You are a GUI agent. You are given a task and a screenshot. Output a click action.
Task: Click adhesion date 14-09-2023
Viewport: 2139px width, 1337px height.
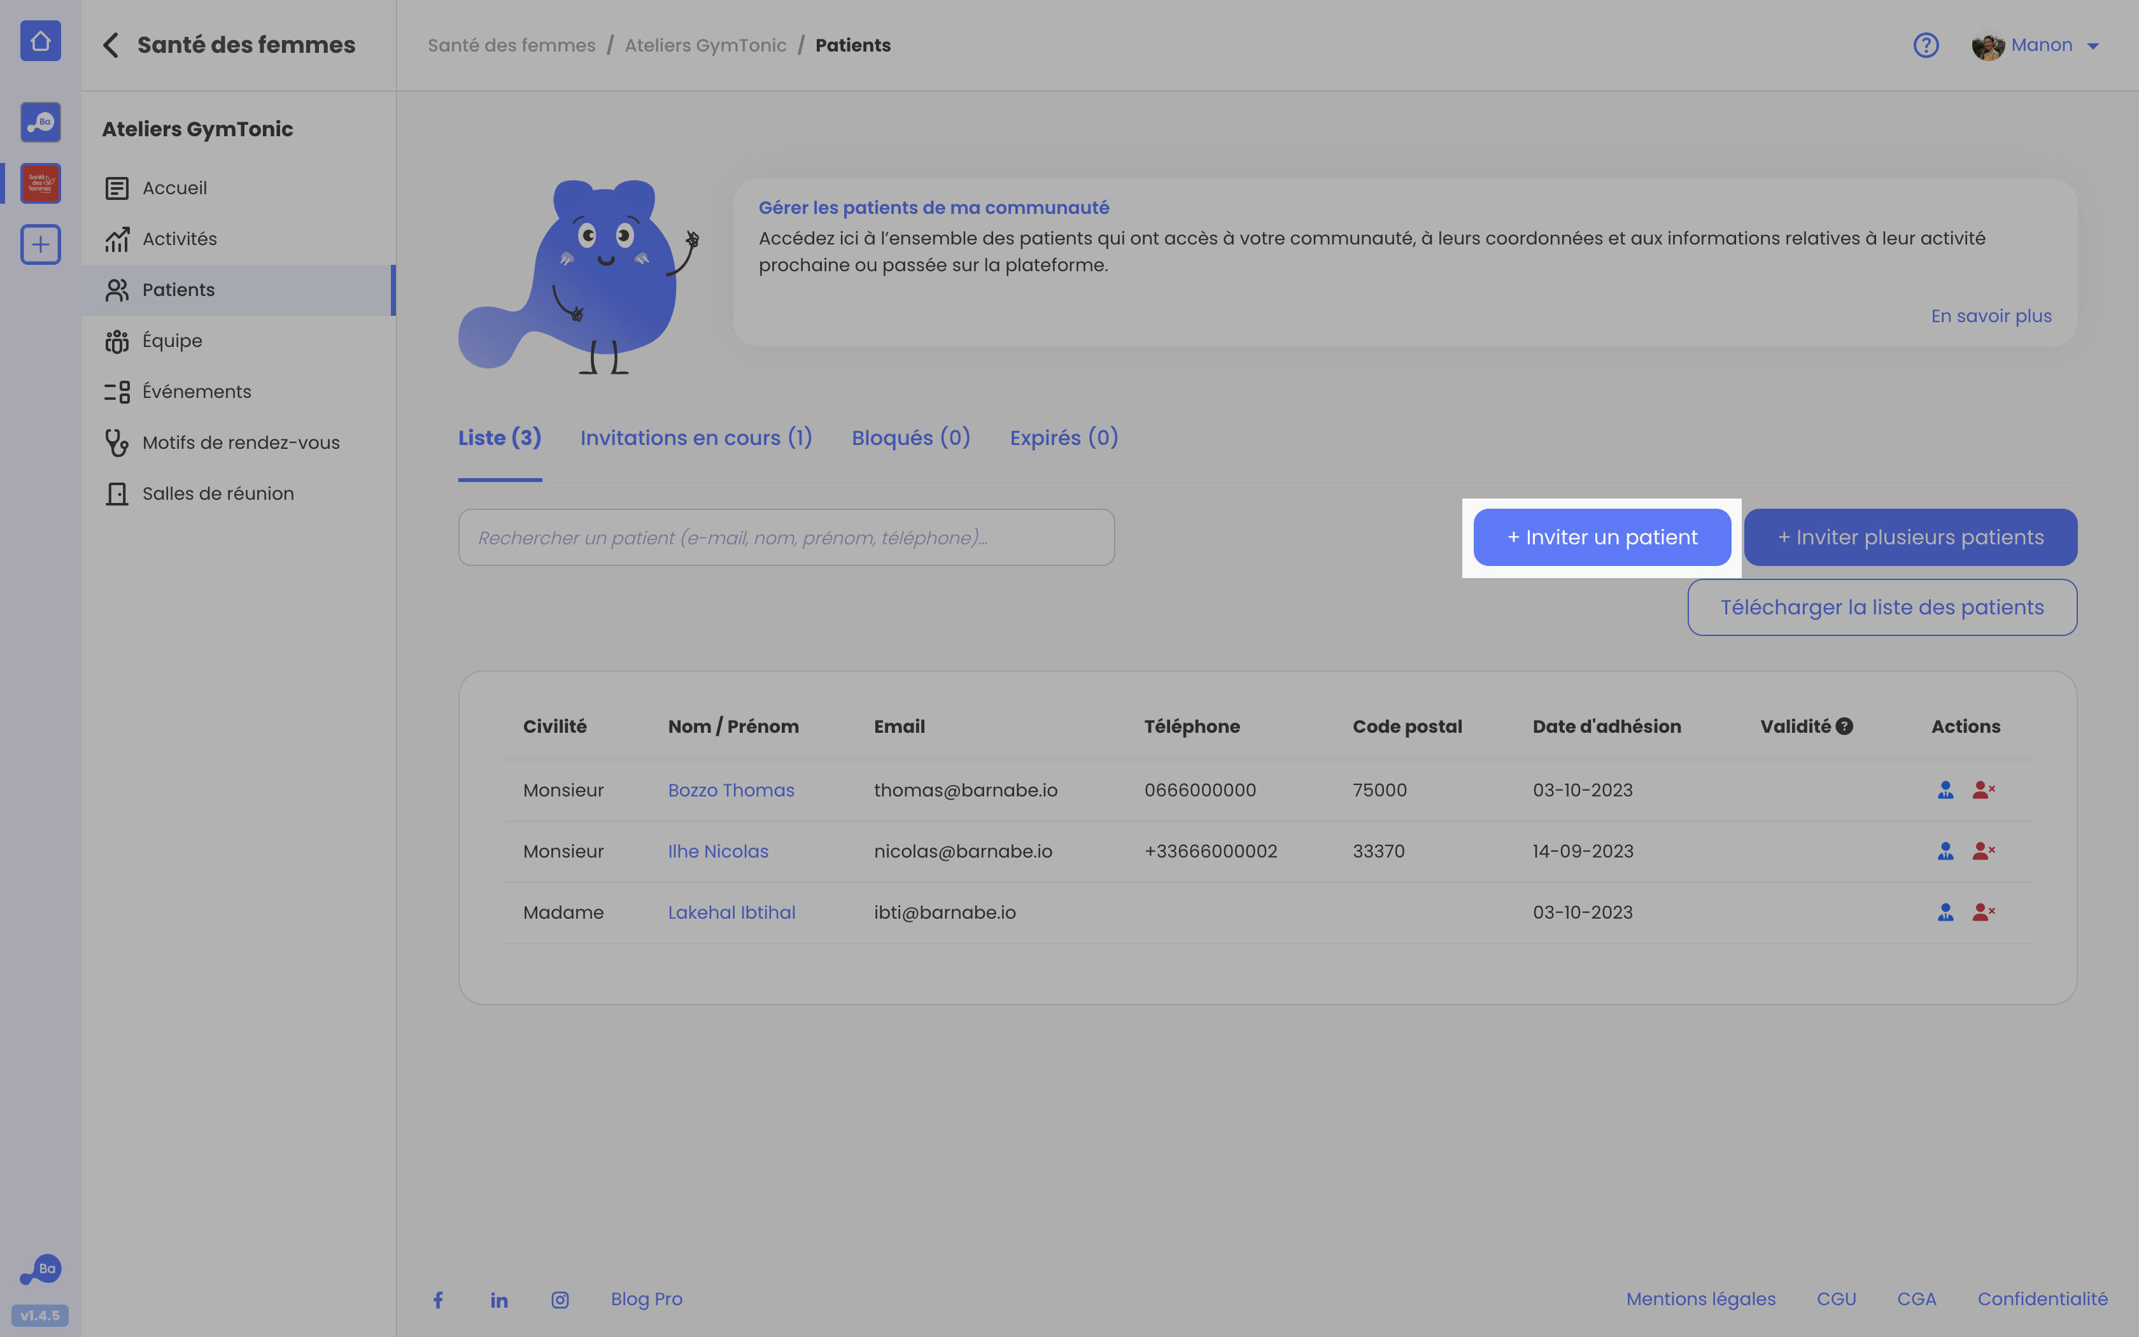coord(1583,852)
